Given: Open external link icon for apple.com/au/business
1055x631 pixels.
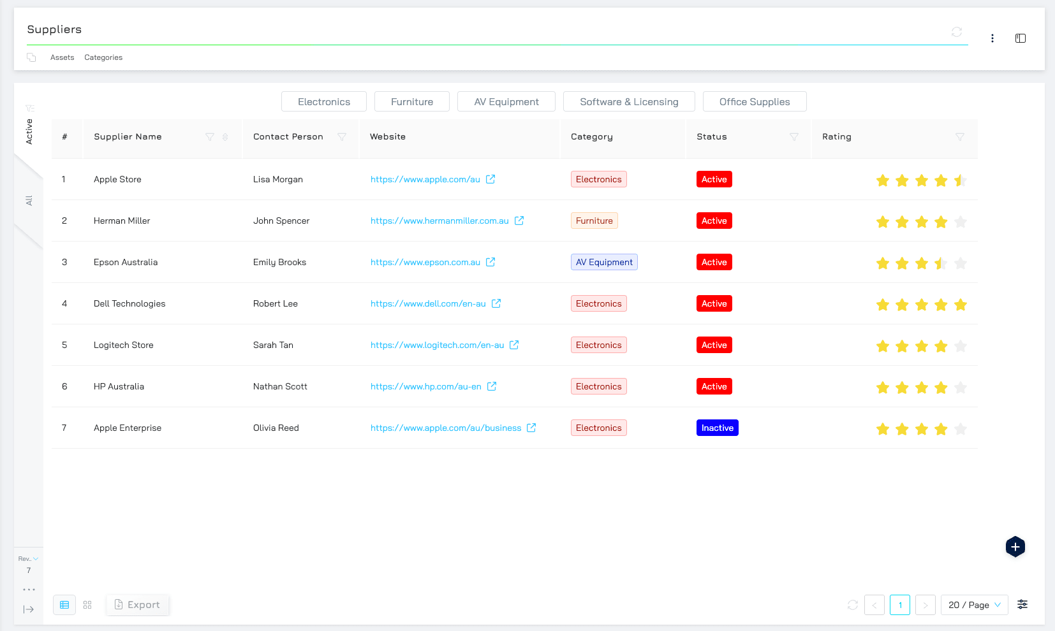Looking at the screenshot, I should [x=531, y=428].
